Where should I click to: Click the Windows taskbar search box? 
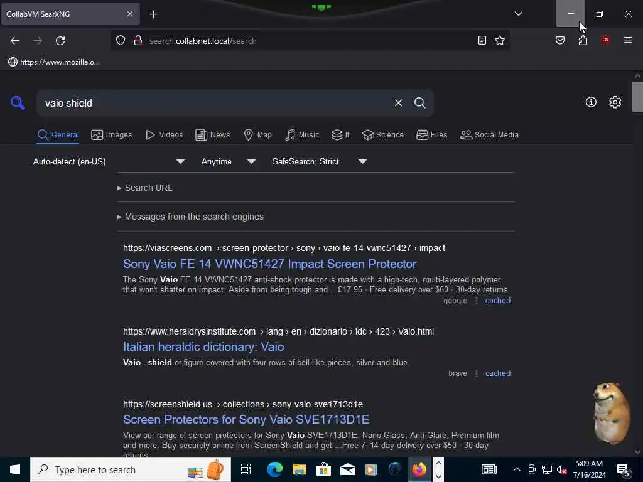[x=131, y=469]
